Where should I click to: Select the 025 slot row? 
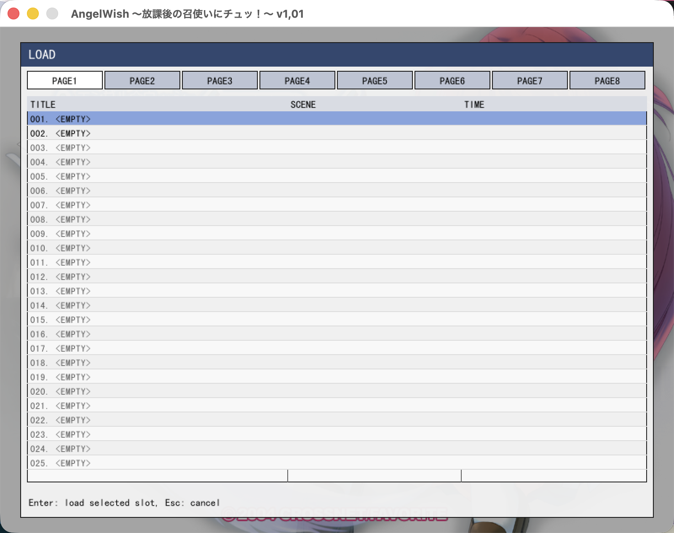[x=337, y=463]
